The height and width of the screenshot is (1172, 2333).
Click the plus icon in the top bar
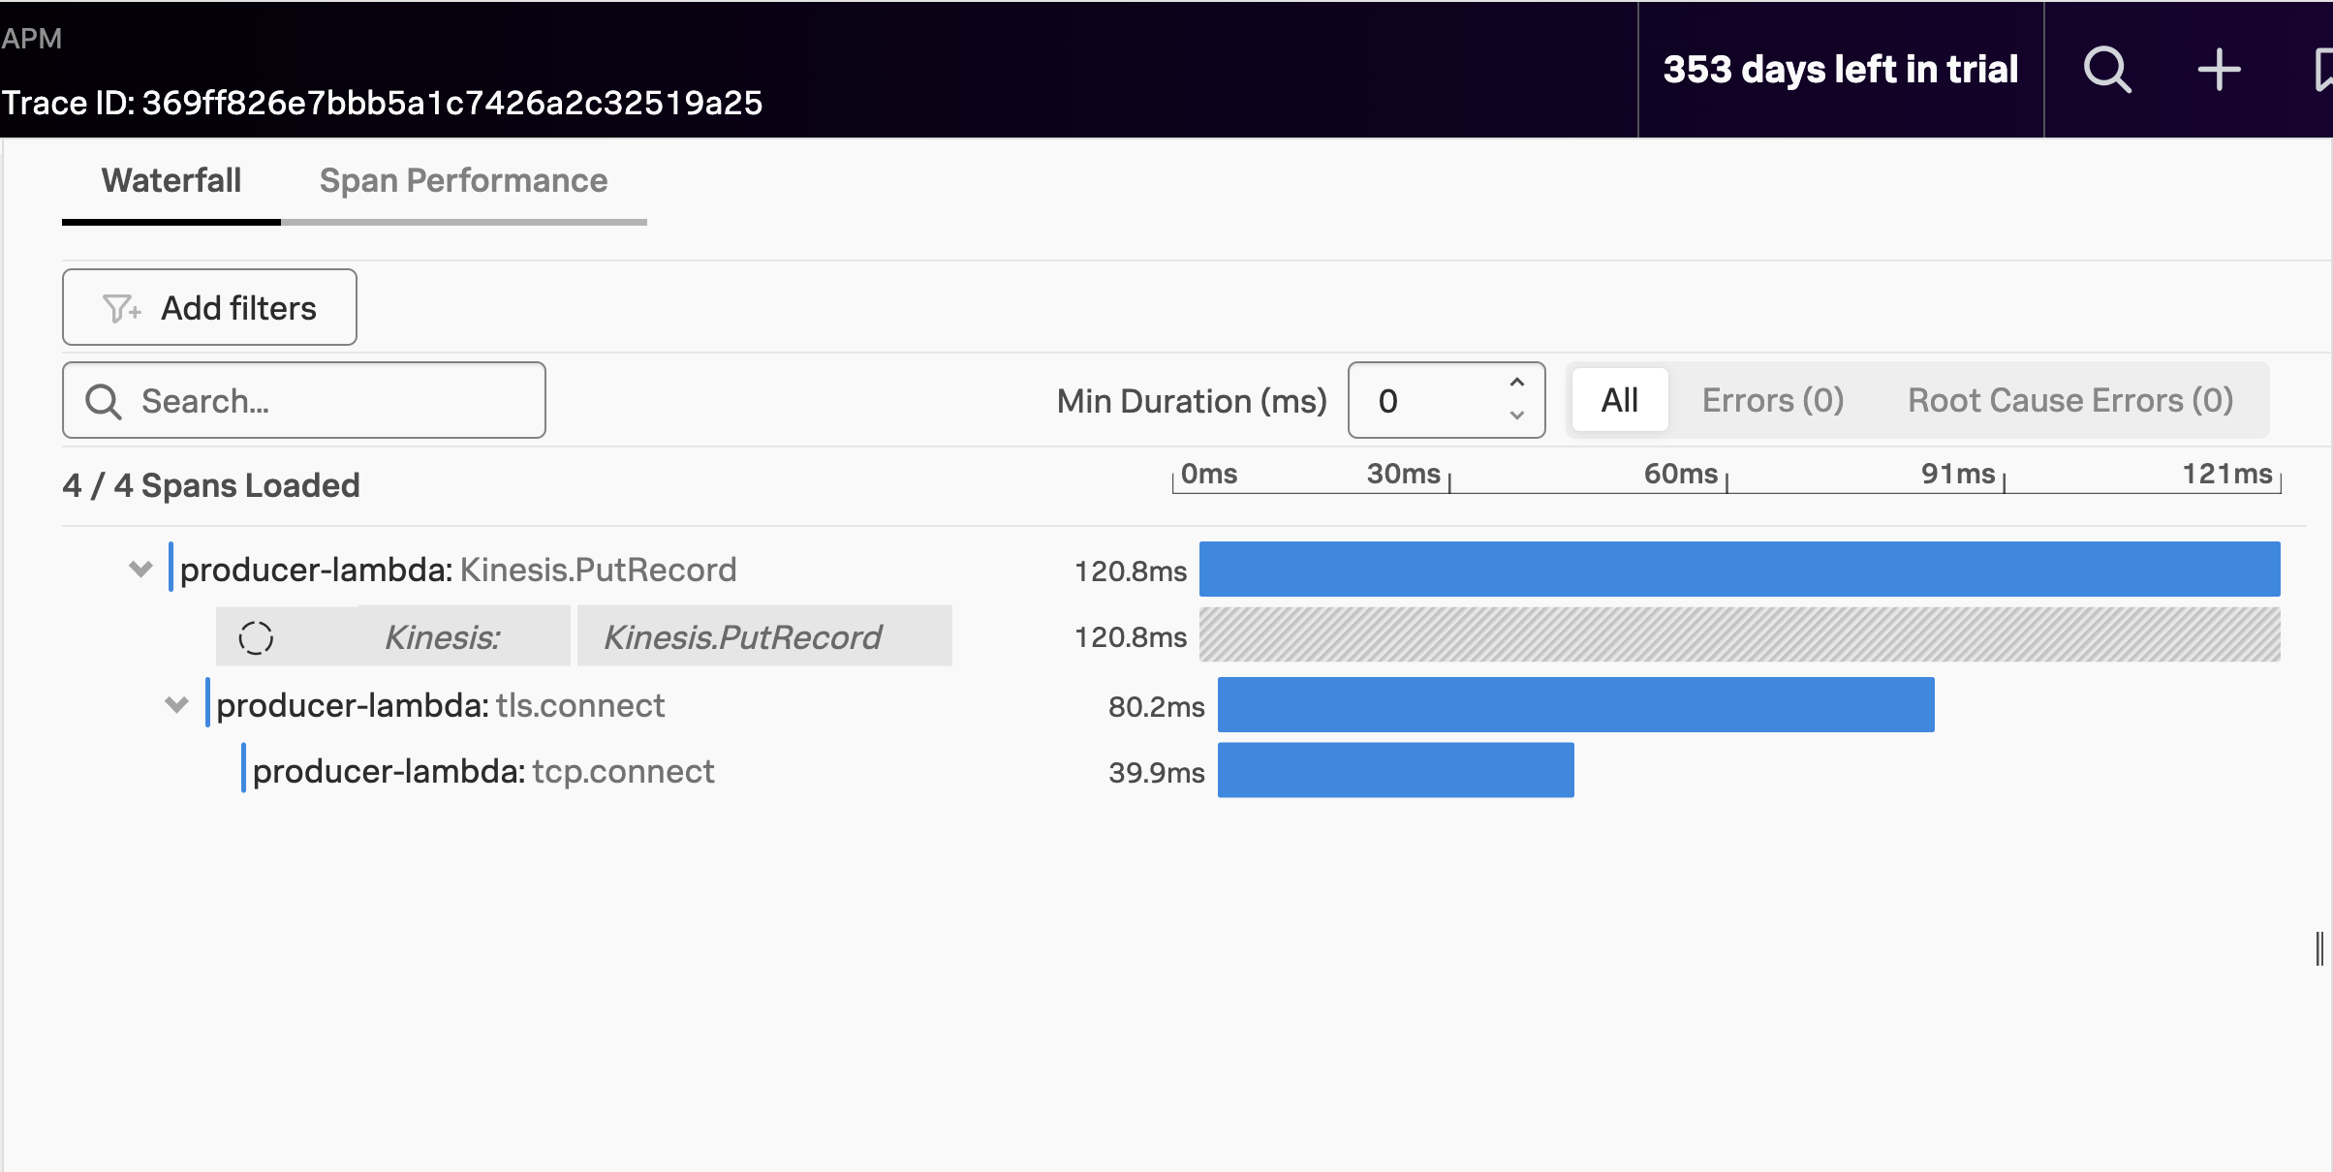(2219, 69)
